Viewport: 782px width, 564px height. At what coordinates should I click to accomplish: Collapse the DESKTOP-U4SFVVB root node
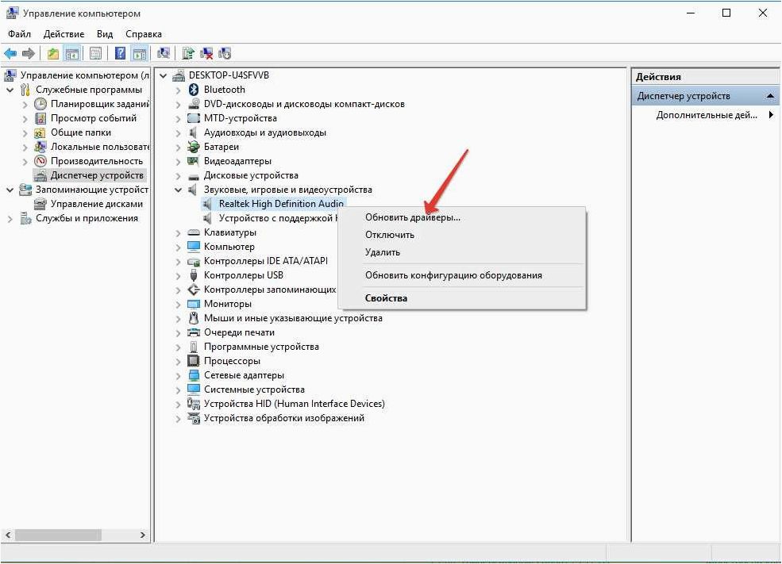[x=163, y=75]
